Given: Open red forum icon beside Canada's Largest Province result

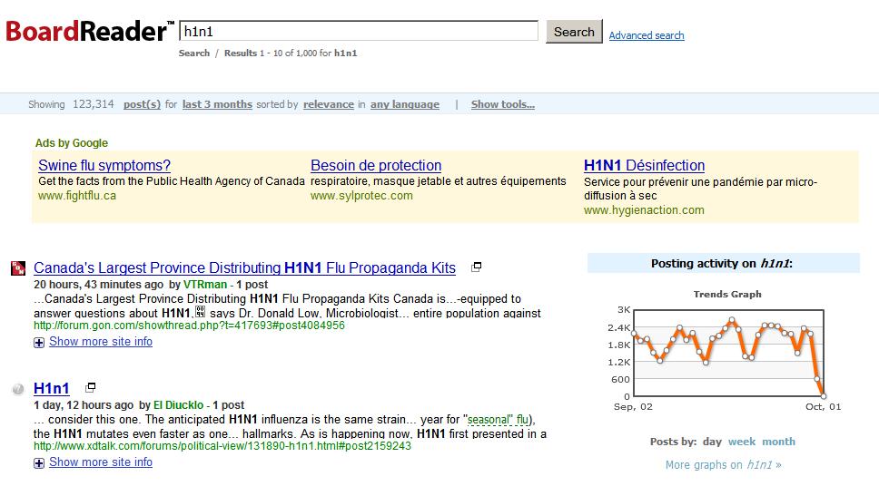Looking at the screenshot, I should click(x=18, y=268).
